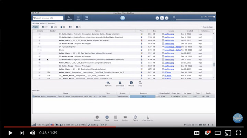Viewport: 247px width, 138px height.
Task: Click the Resume transfer button
Action: coord(97,118)
